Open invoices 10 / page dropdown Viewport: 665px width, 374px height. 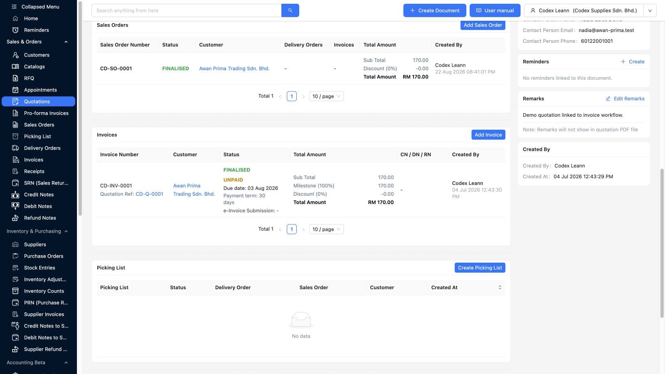326,229
